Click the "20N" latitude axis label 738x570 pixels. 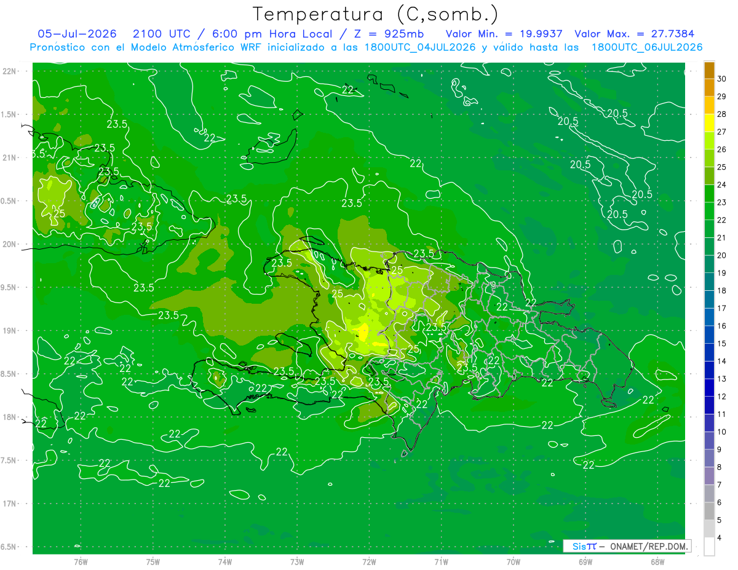(x=10, y=244)
